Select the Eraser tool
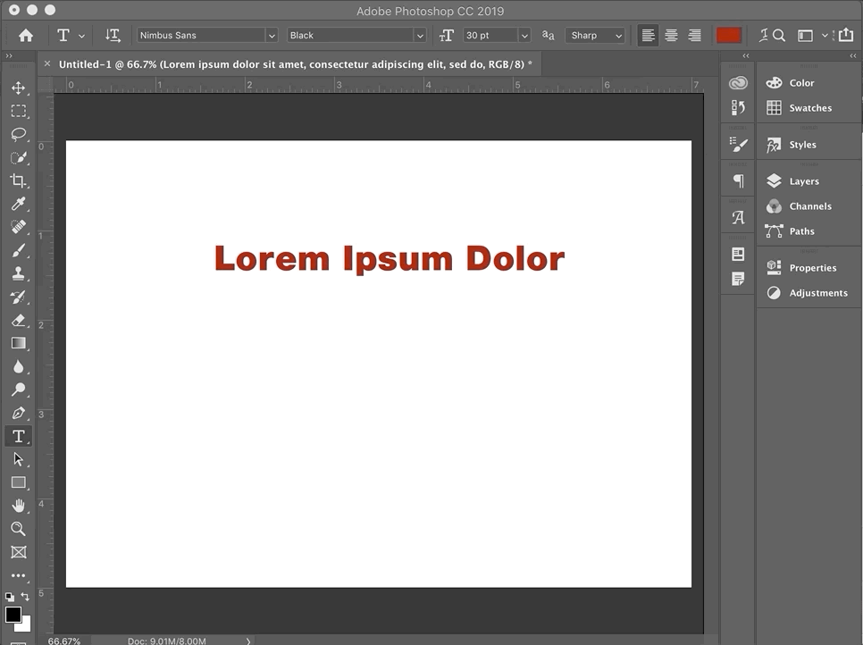863x645 pixels. pyautogui.click(x=18, y=321)
